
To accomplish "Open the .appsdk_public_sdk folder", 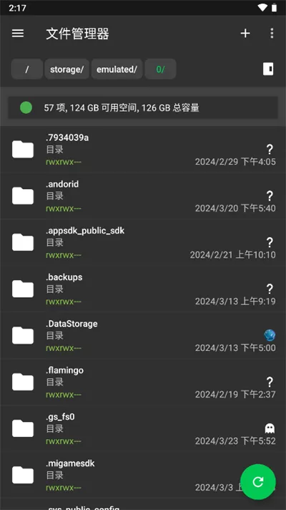I will point(143,243).
